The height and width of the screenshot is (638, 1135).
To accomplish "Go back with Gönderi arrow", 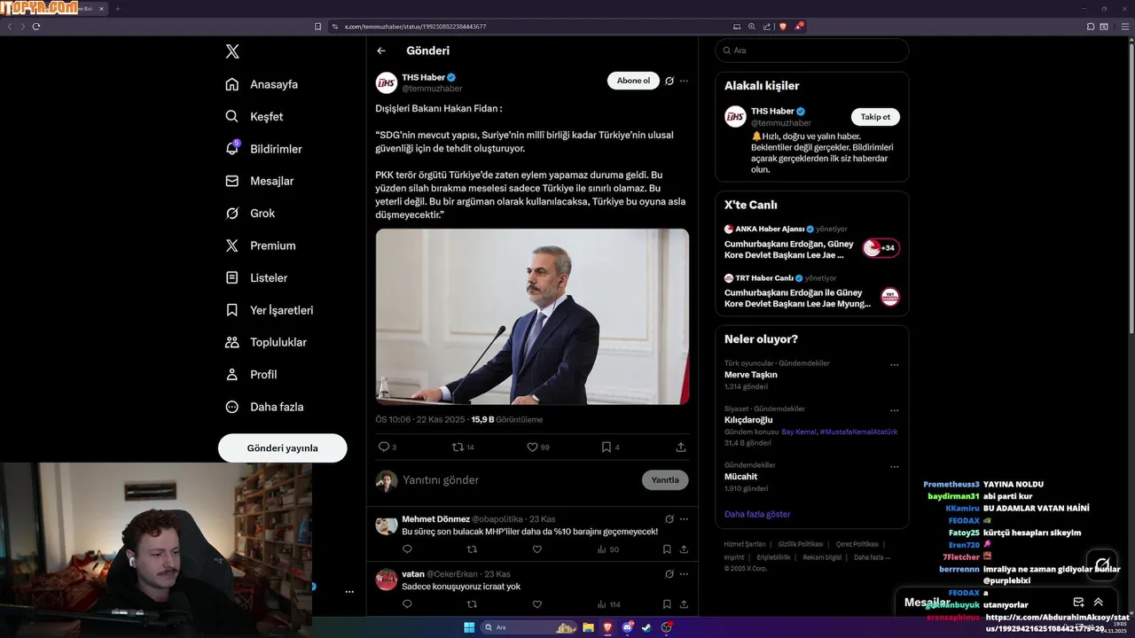I will pos(381,51).
